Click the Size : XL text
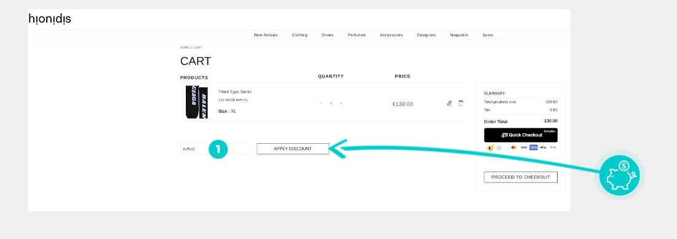 tap(227, 111)
